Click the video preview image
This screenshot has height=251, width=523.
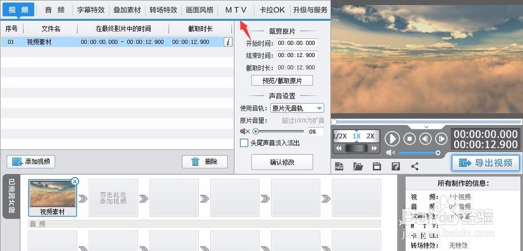pos(426,59)
